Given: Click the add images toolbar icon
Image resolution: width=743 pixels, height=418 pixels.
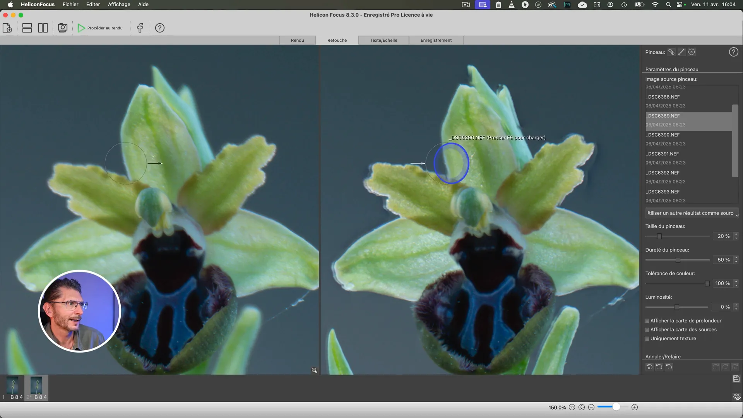Looking at the screenshot, I should 7,28.
